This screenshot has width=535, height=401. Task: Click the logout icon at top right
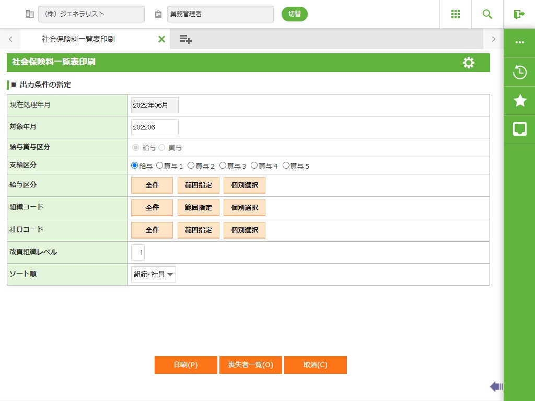(x=519, y=14)
